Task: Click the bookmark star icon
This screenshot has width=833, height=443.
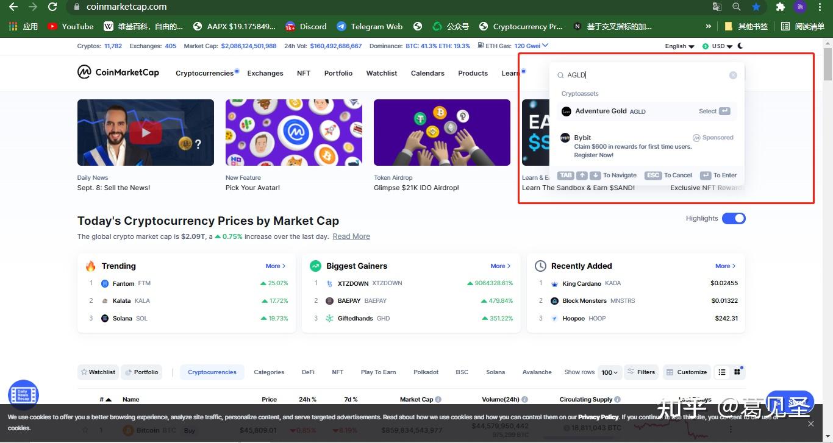Action: (x=756, y=7)
